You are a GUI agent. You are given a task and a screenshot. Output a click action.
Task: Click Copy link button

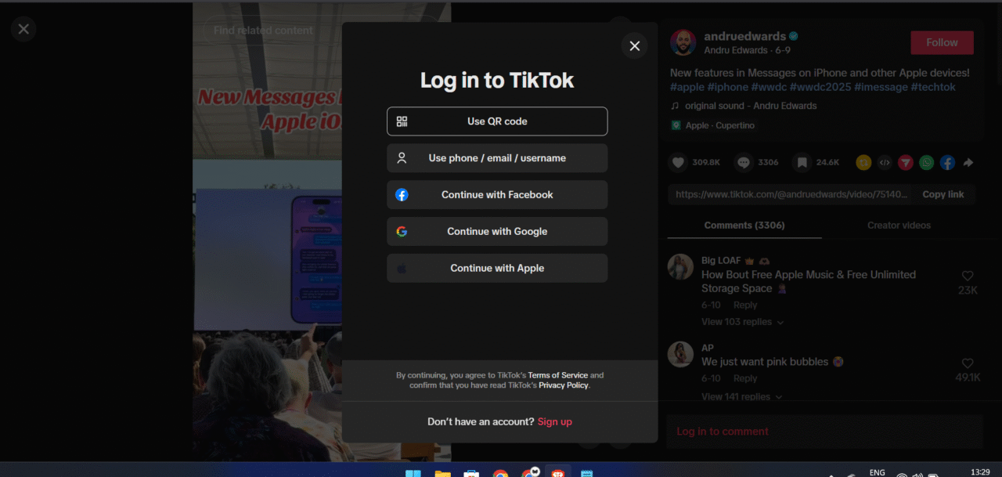(943, 194)
